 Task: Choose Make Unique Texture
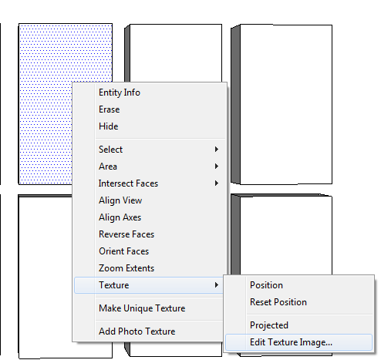(x=148, y=308)
